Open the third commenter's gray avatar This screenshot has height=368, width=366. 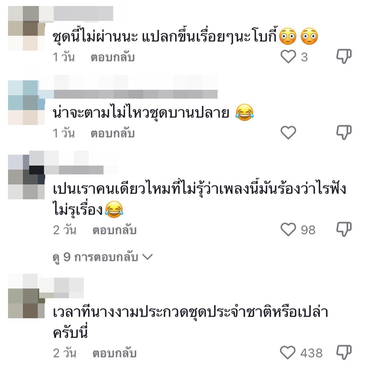point(26,177)
